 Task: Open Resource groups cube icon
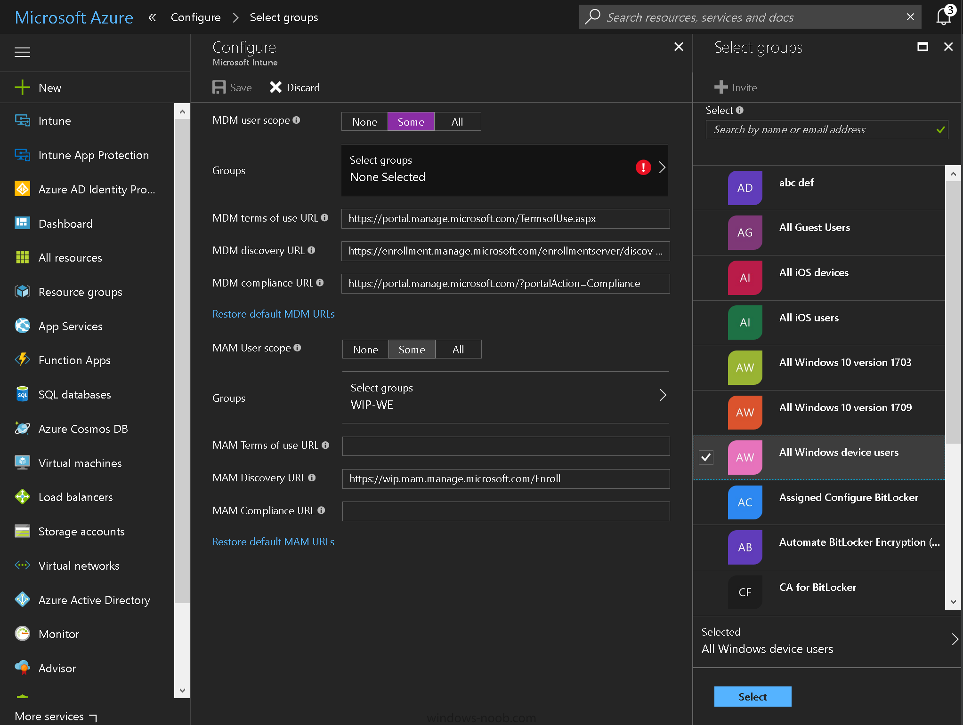pos(22,292)
